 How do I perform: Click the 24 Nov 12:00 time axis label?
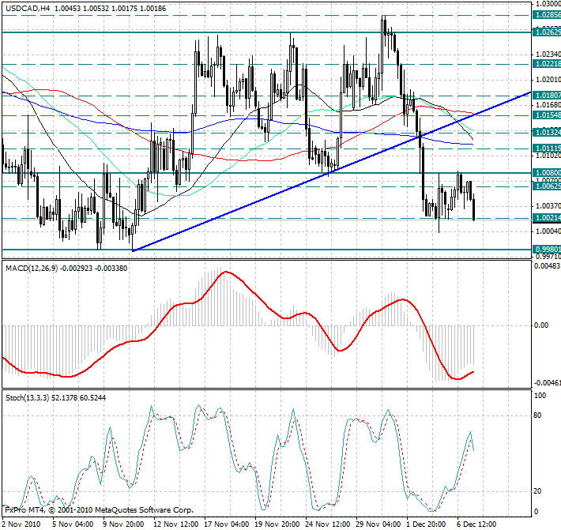pos(329,524)
